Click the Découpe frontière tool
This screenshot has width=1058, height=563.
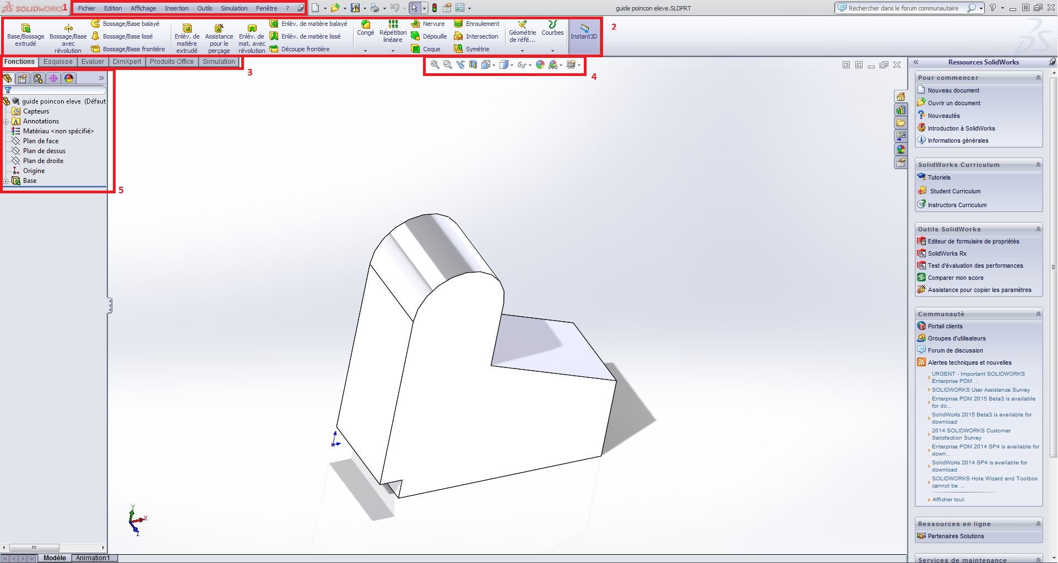(x=300, y=49)
